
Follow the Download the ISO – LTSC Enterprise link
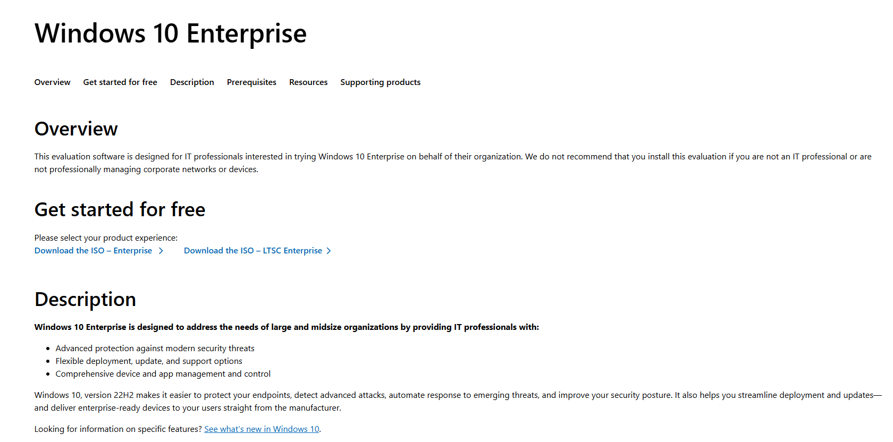[x=252, y=251]
